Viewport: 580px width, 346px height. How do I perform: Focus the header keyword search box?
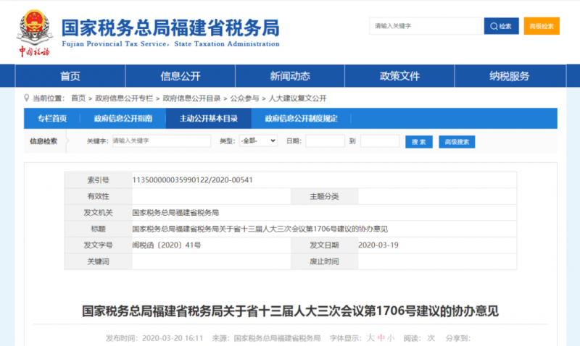pos(426,26)
